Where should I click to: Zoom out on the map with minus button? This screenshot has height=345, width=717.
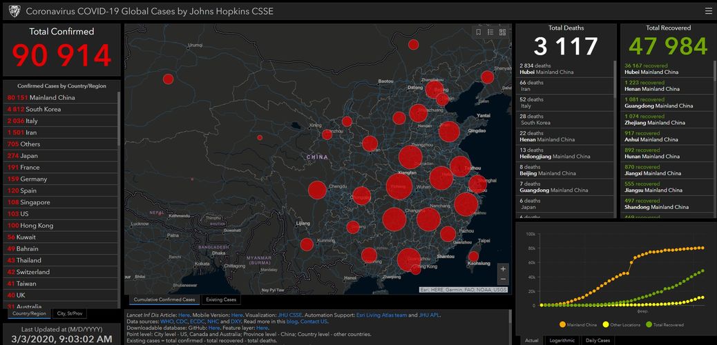click(x=503, y=279)
